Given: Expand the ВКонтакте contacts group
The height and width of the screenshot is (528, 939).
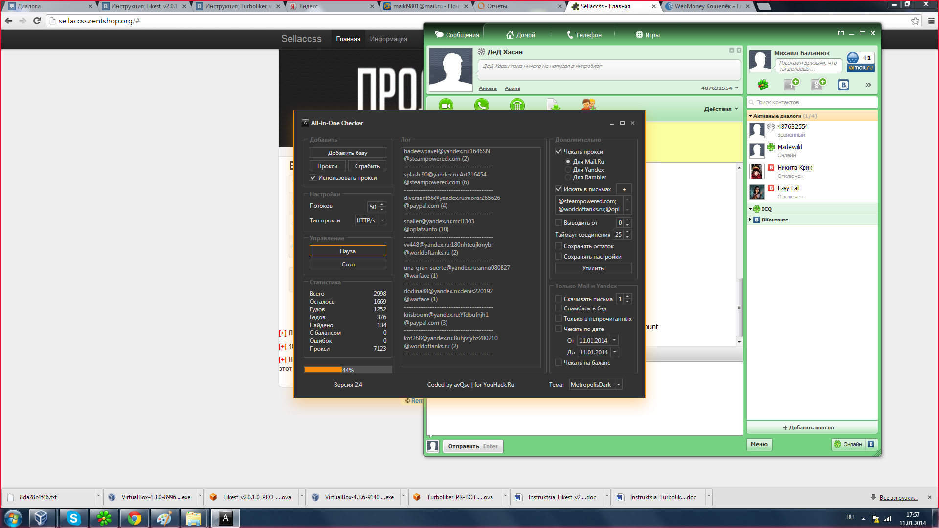Looking at the screenshot, I should pos(750,220).
